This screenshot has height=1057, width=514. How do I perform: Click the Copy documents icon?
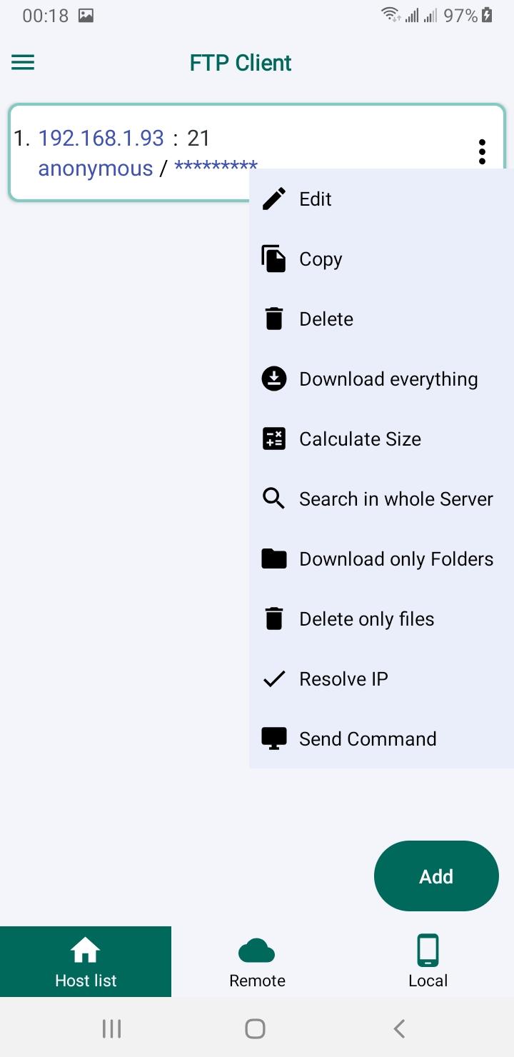(274, 259)
